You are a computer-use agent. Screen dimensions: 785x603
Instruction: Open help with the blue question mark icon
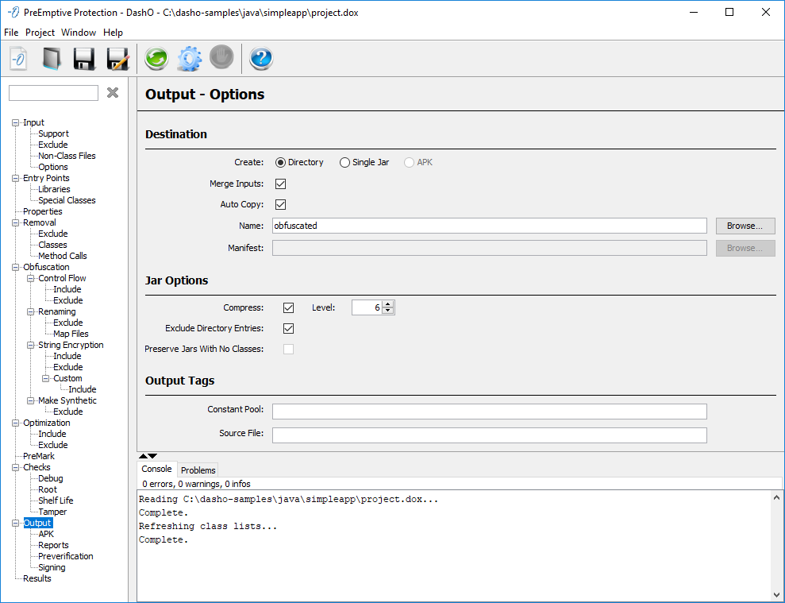(261, 59)
